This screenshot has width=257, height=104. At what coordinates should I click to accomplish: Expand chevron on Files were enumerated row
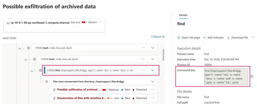coord(153,81)
